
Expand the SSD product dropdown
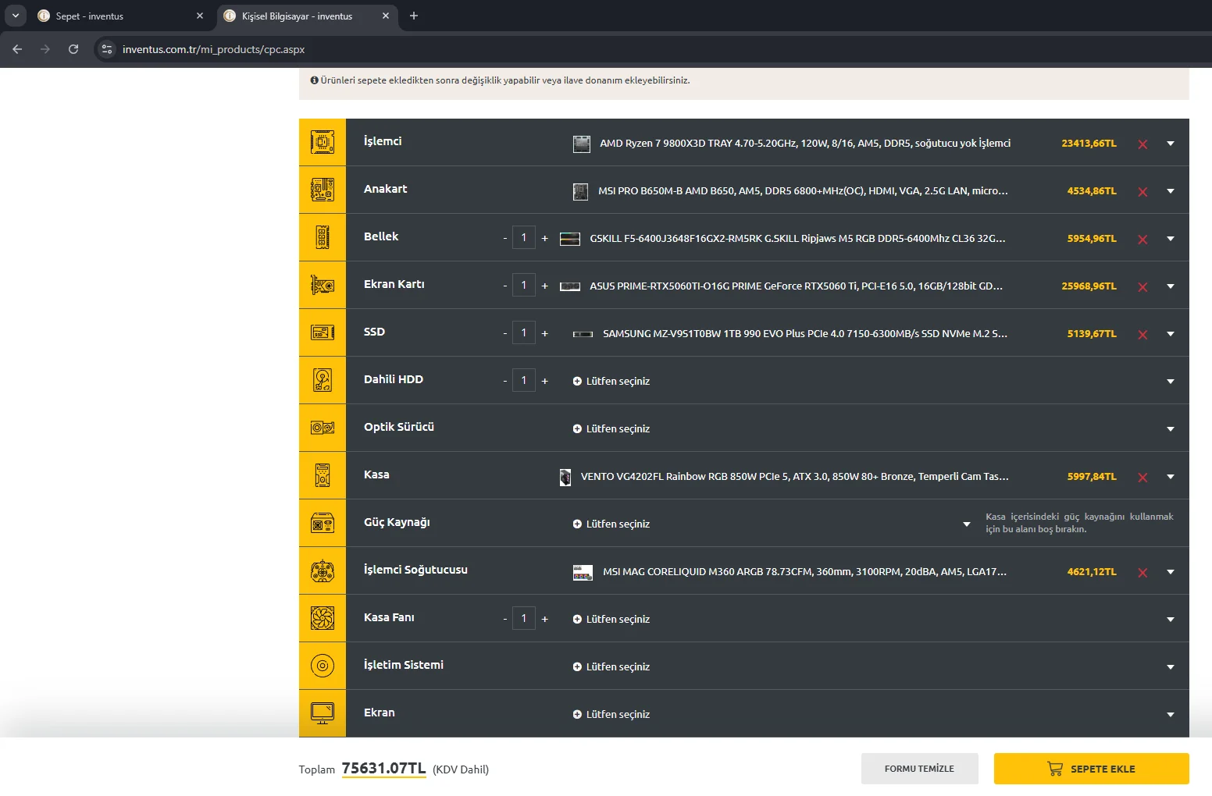[1171, 334]
